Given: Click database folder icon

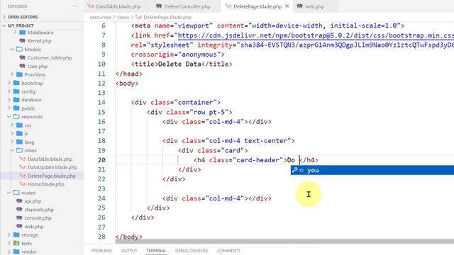Looking at the screenshot, I should click(16, 100).
